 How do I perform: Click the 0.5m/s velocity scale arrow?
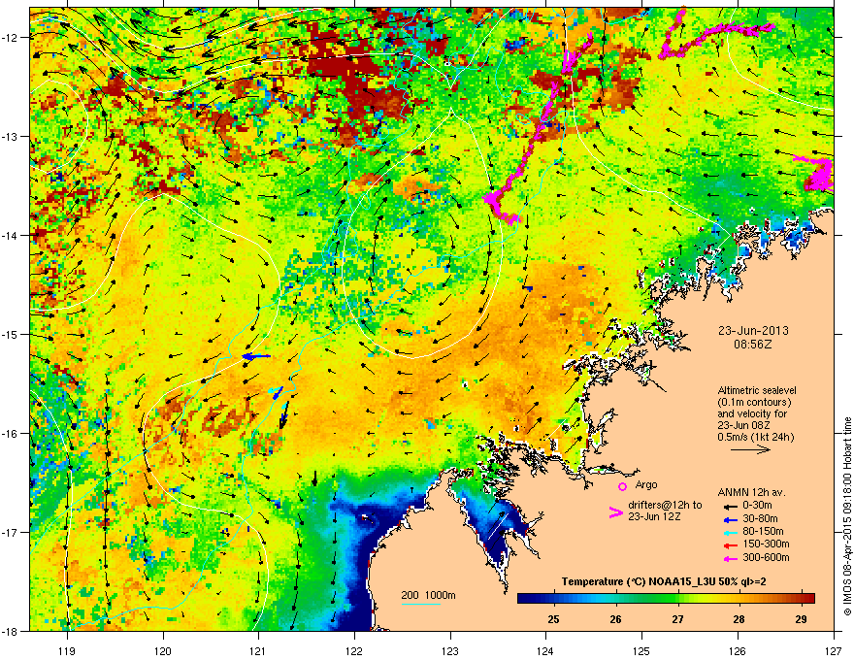coord(750,449)
